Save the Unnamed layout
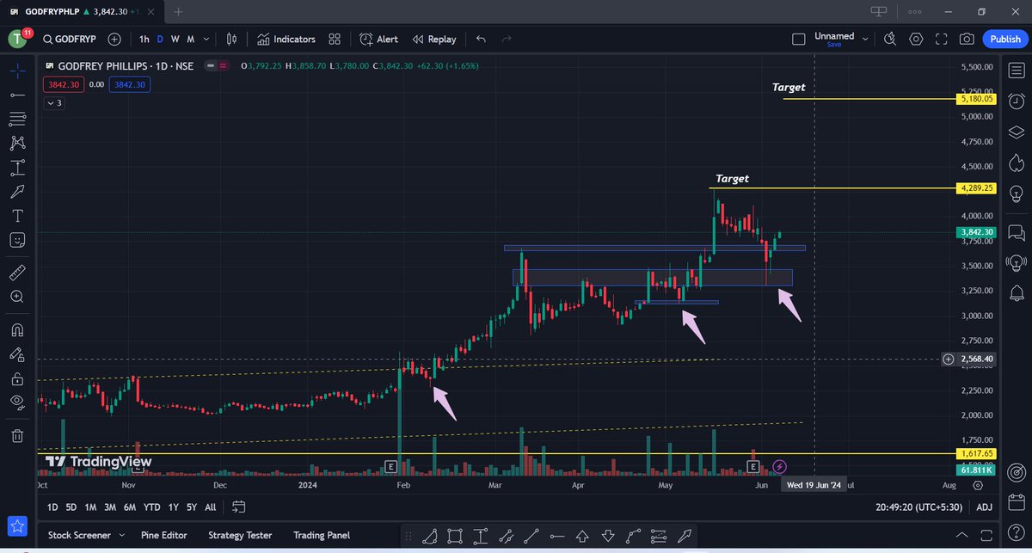This screenshot has height=553, width=1032. (x=834, y=45)
